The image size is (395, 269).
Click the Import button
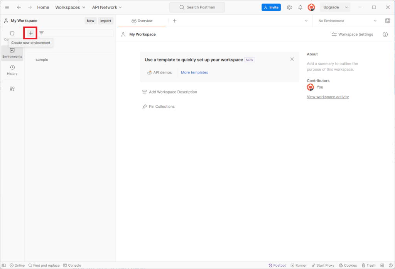(106, 21)
